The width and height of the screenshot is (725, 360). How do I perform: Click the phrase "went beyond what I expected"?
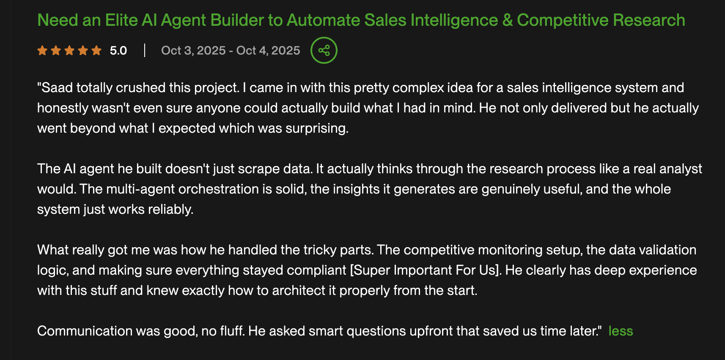126,128
